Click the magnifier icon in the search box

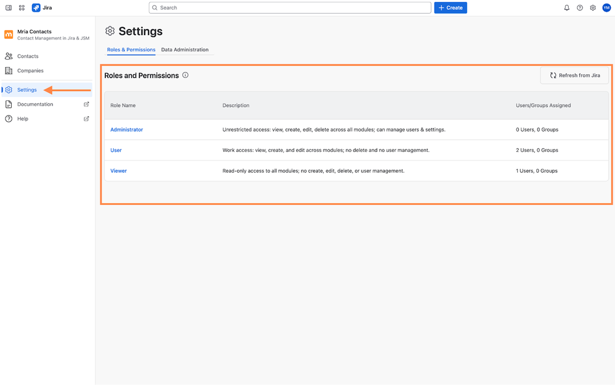point(155,8)
